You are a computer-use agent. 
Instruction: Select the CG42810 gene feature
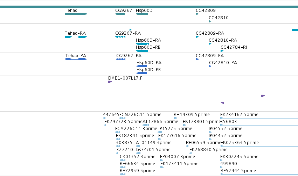[210, 21]
